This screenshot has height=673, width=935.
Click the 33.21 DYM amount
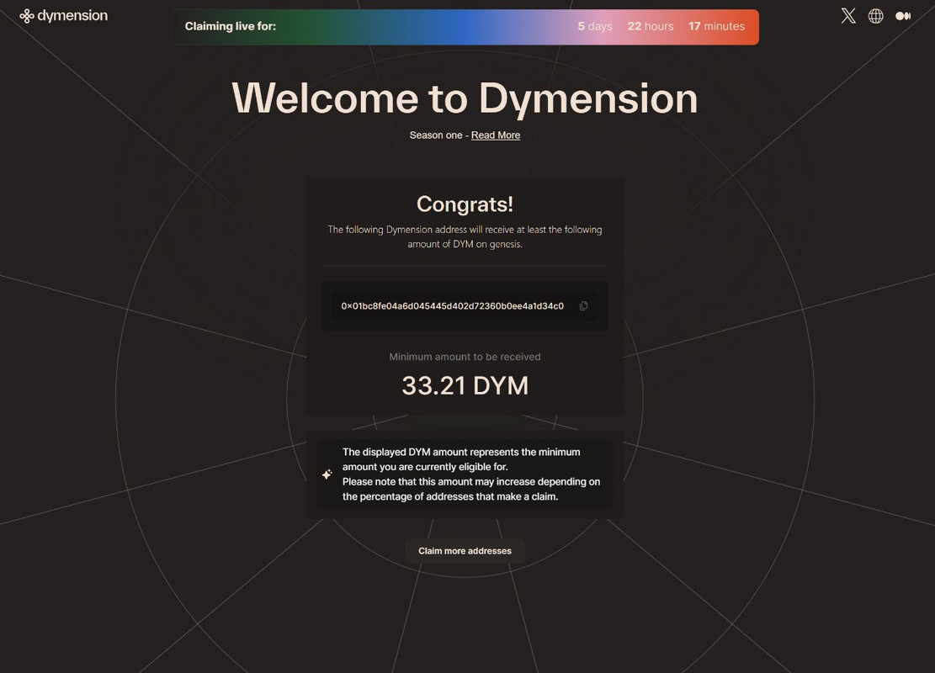[465, 385]
